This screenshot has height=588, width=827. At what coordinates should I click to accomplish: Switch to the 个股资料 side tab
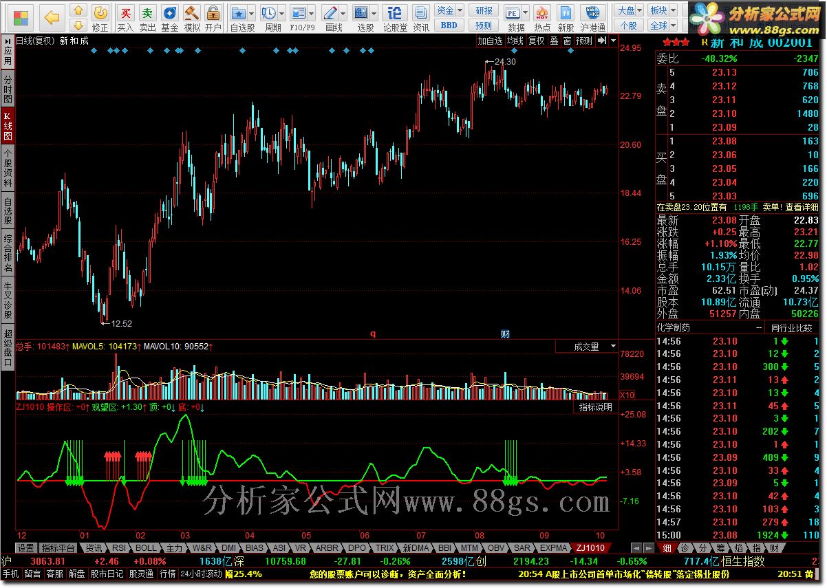[8, 167]
